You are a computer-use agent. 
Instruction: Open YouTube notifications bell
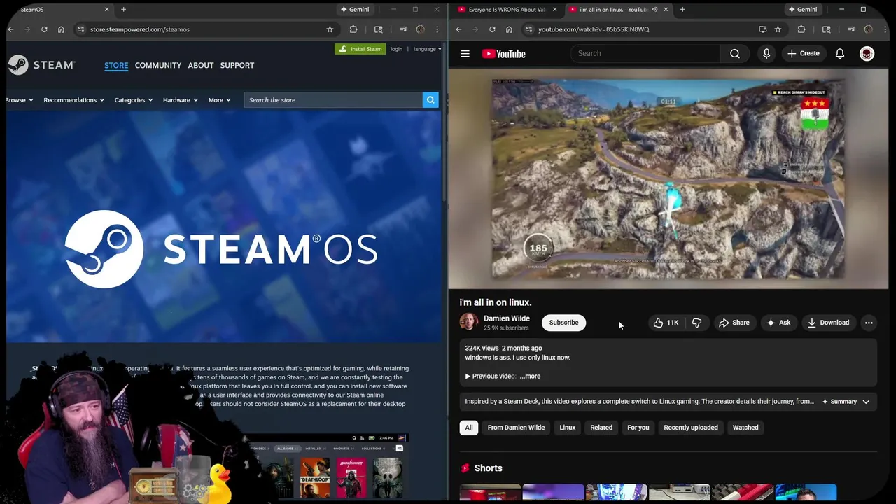point(840,53)
